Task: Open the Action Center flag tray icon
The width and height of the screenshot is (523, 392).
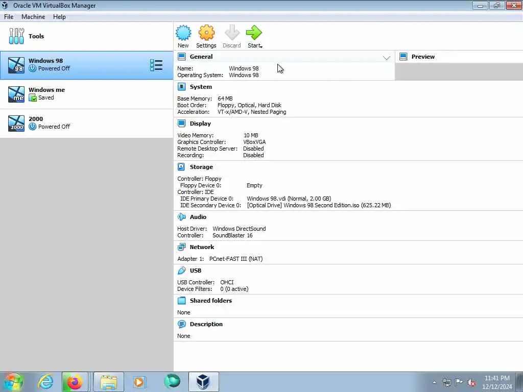Action: click(x=459, y=382)
